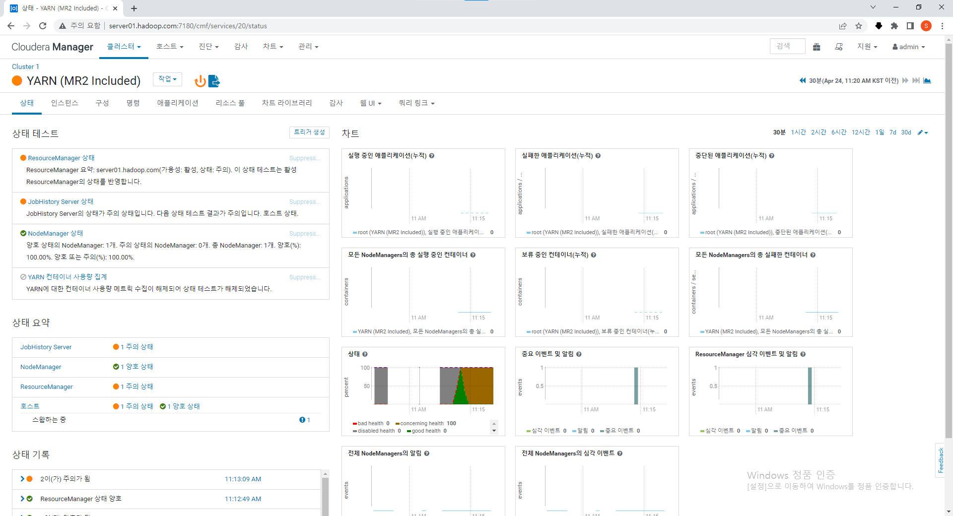Open the 관리 dropdown menu
953x516 pixels.
click(308, 47)
